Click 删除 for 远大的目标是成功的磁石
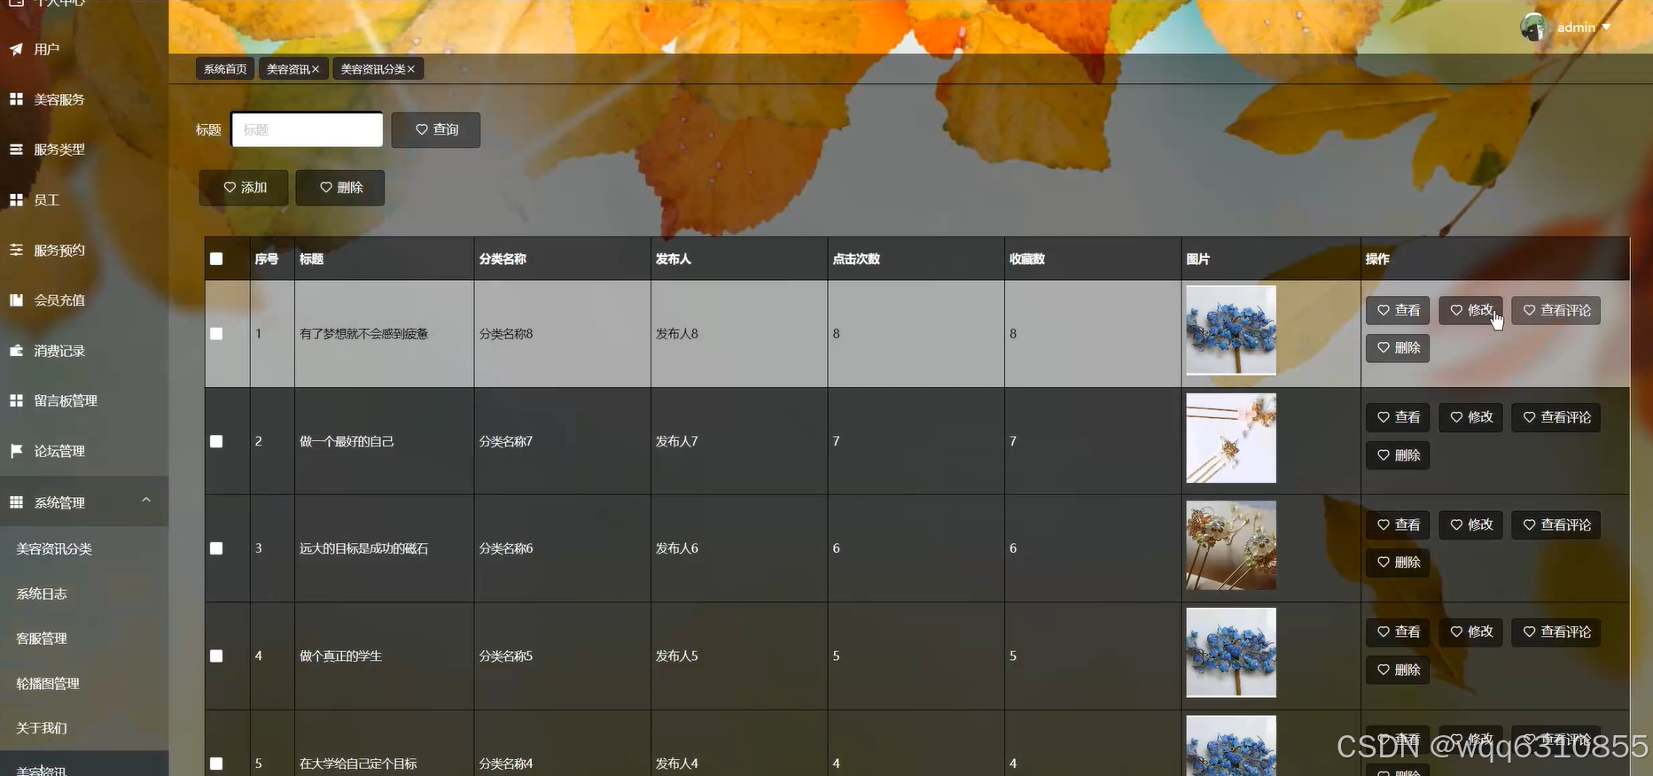 tap(1398, 563)
